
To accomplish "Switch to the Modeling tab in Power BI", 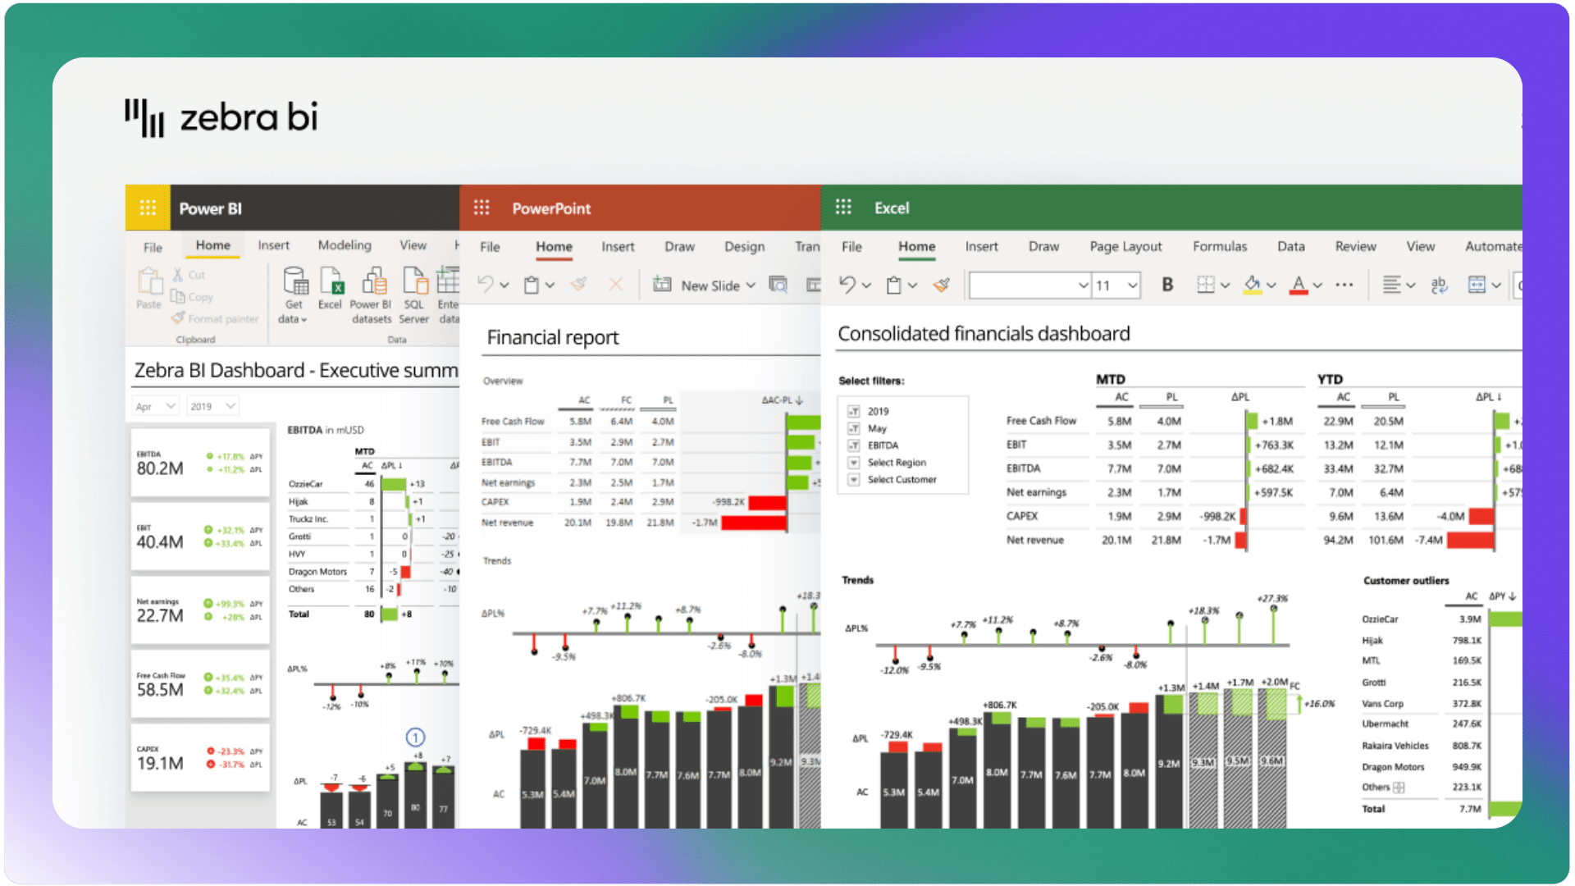I will (x=345, y=245).
